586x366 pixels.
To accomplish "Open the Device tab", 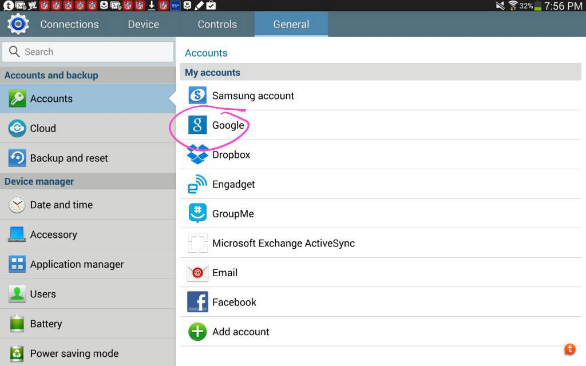I will tap(144, 24).
